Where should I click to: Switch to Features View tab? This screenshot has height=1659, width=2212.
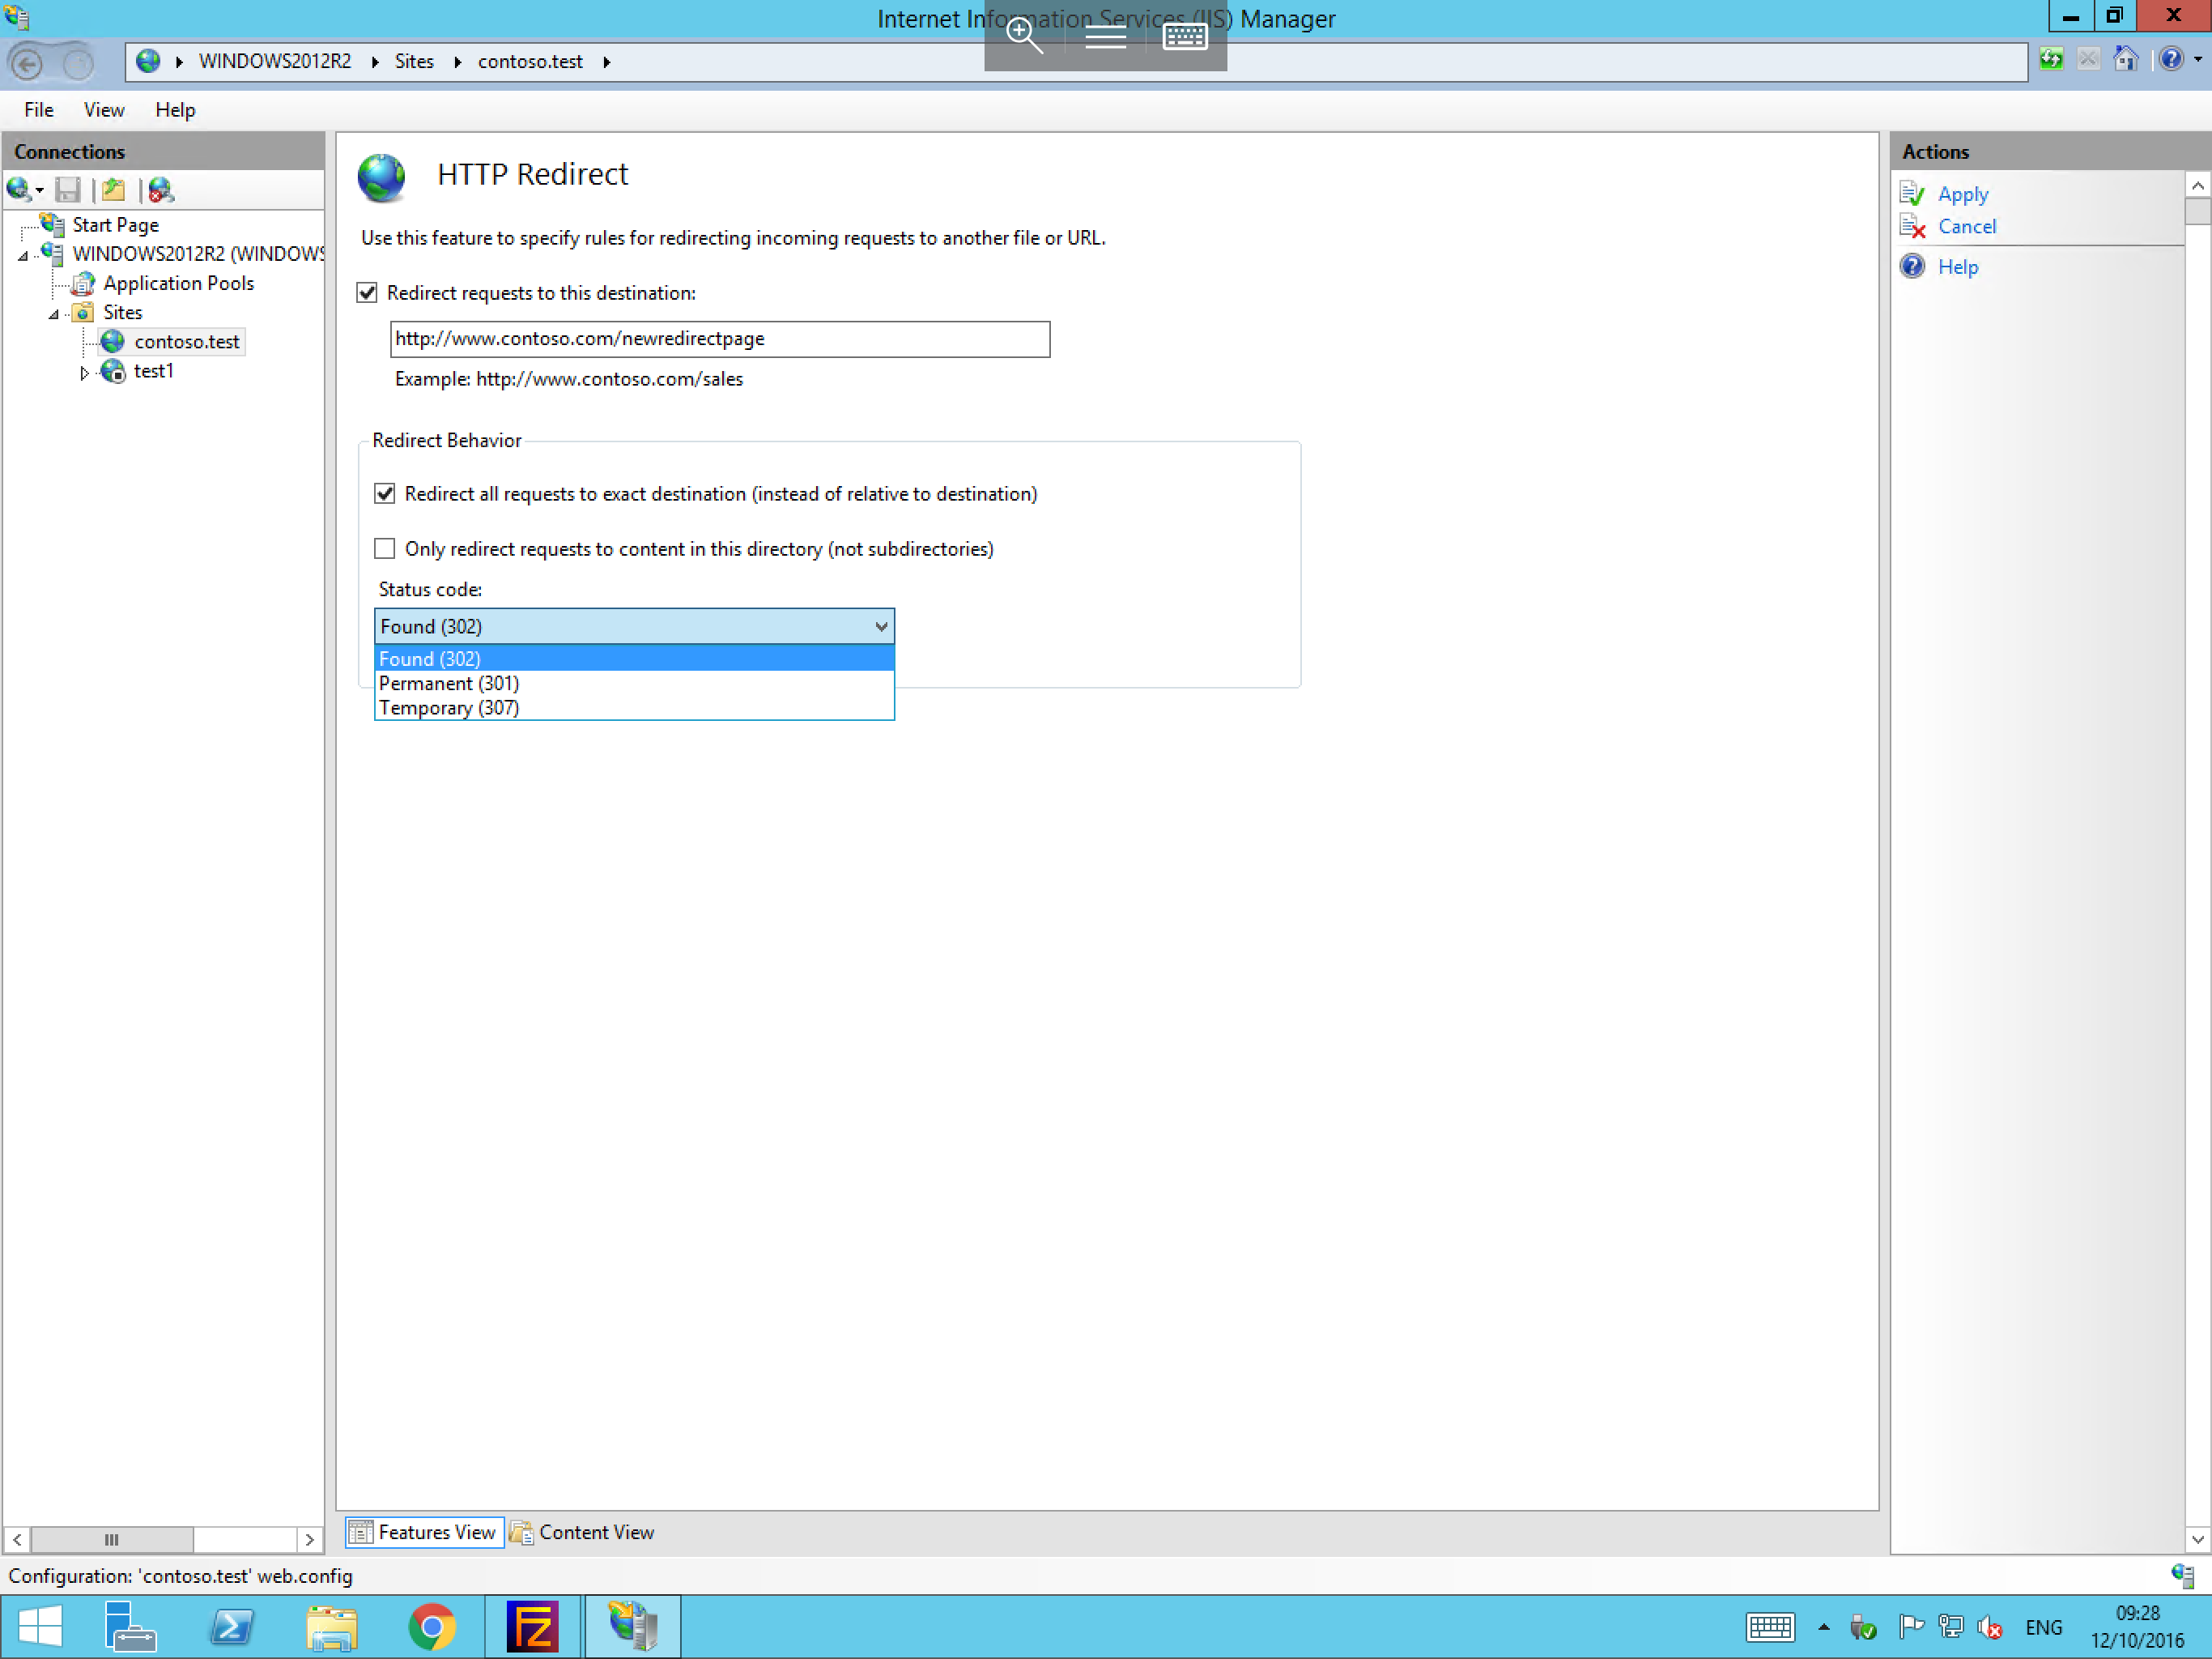424,1532
